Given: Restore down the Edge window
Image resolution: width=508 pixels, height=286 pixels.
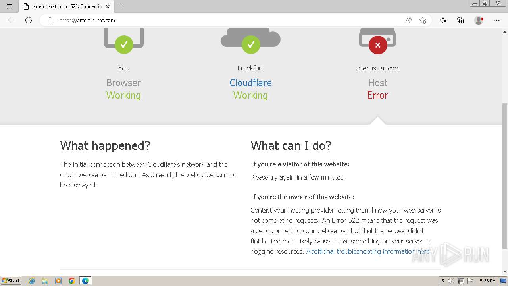Looking at the screenshot, I should (x=484, y=4).
